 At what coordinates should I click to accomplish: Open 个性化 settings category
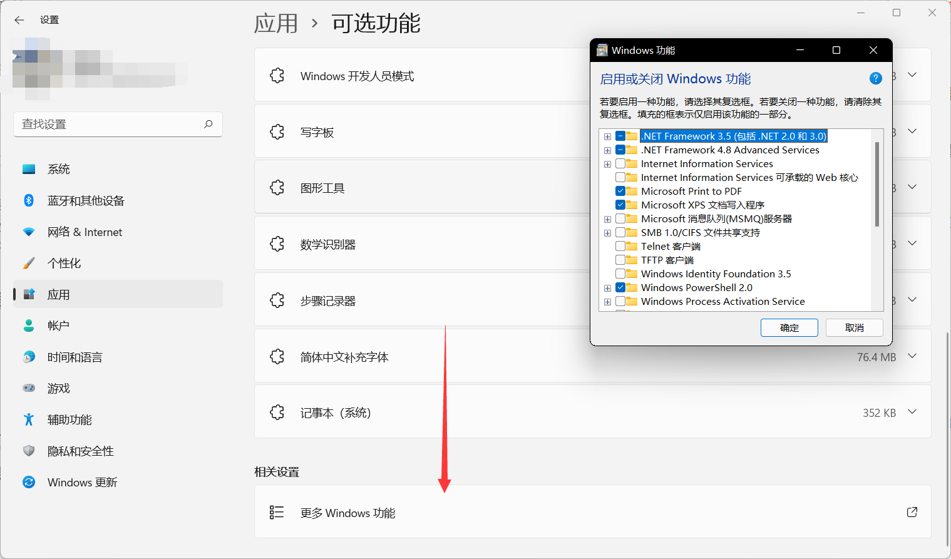tap(118, 263)
